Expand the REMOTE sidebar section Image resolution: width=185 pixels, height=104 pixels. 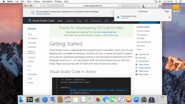(x=30, y=83)
